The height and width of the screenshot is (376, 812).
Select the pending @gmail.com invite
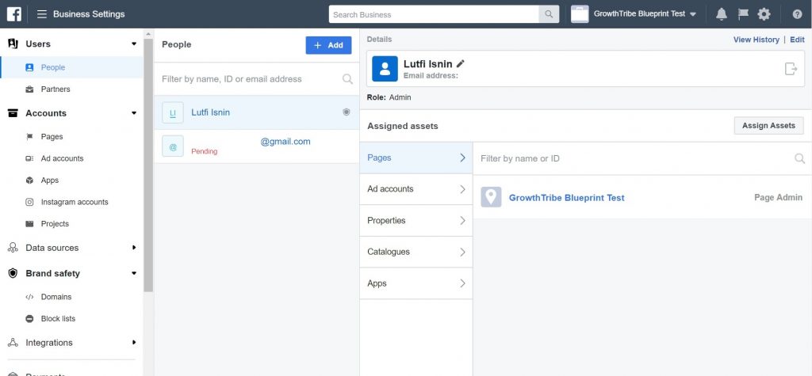coord(256,146)
